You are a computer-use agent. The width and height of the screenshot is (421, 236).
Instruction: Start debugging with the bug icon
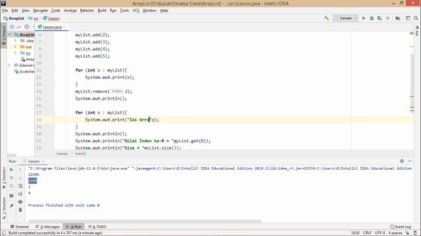click(x=372, y=18)
